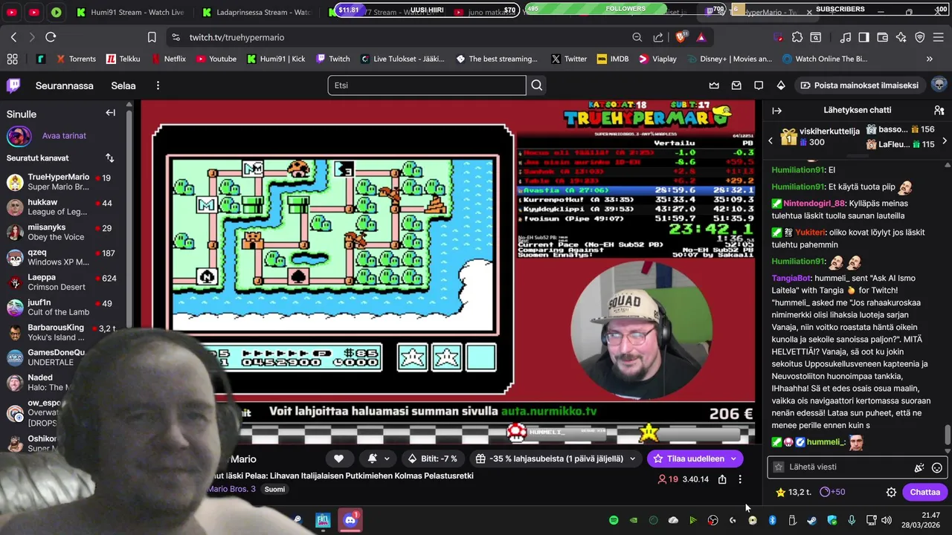Open Bits cheer icon in message box

point(919,467)
